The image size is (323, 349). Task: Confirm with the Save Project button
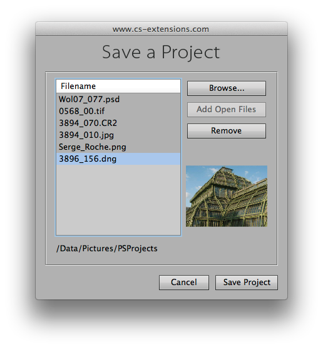247,283
